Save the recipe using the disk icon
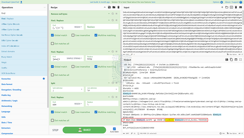 click(109, 7)
